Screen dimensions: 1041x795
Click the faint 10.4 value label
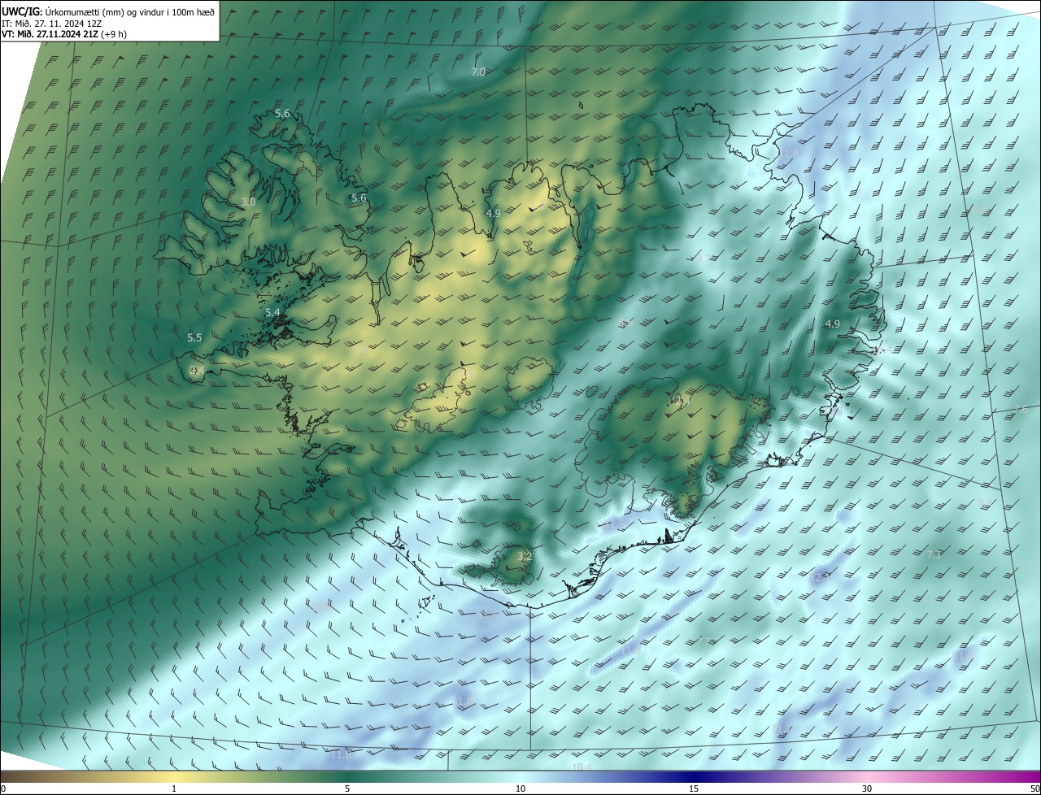581,767
